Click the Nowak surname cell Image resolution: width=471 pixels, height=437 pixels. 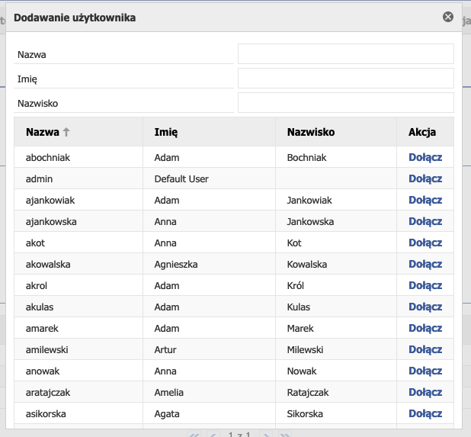336,371
